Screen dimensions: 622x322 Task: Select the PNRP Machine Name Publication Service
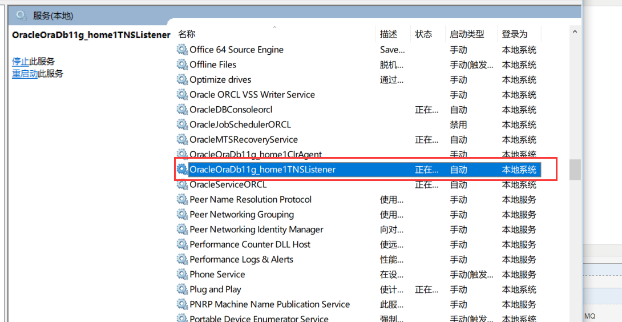tap(270, 304)
